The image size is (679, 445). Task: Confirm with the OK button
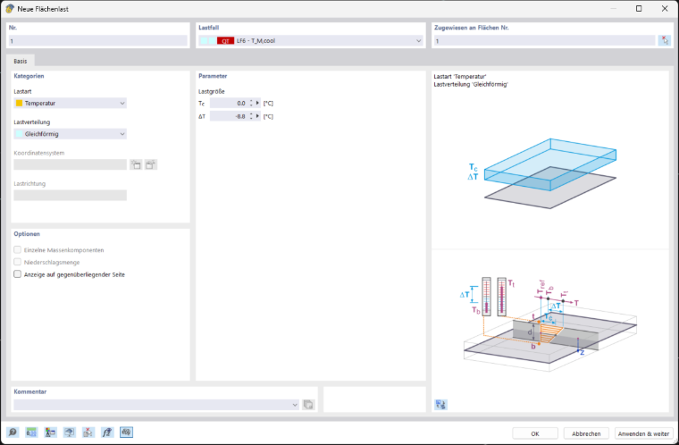click(x=535, y=433)
